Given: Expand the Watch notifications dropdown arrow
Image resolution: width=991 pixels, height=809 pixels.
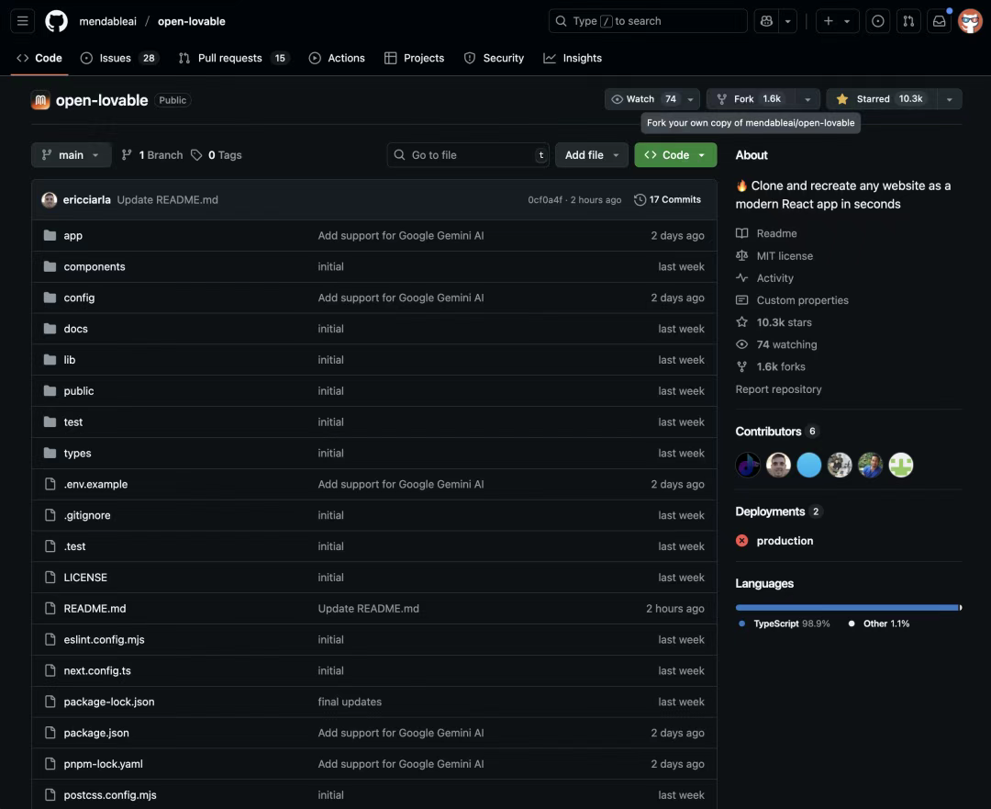Looking at the screenshot, I should click(x=691, y=99).
